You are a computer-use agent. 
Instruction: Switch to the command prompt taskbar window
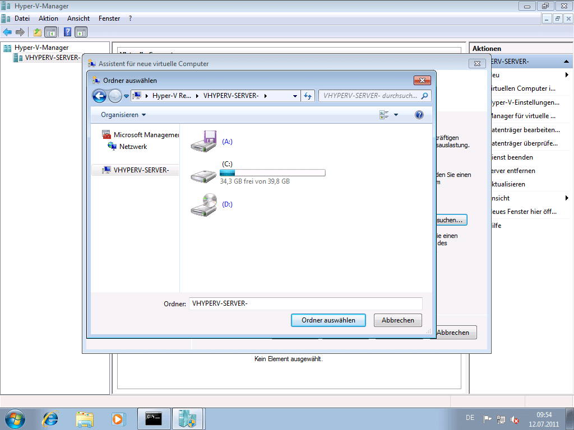(x=154, y=419)
